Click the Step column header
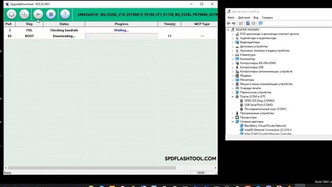This screenshot has height=187, width=332. 29,24
